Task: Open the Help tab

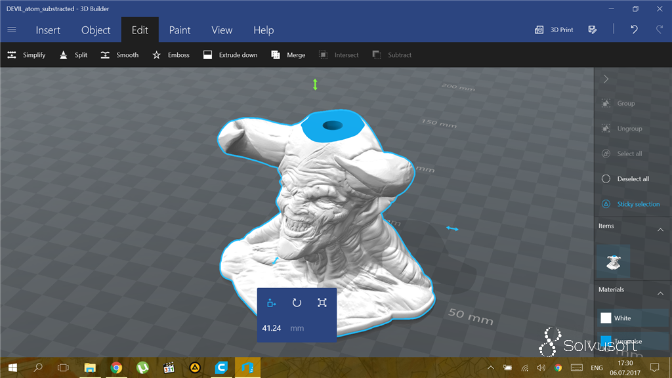Action: click(264, 30)
